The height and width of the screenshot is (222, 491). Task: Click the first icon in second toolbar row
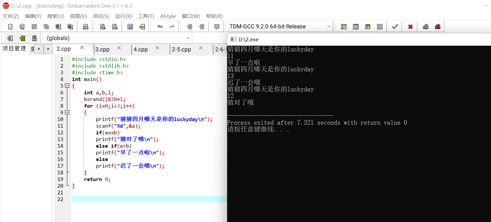click(10, 38)
